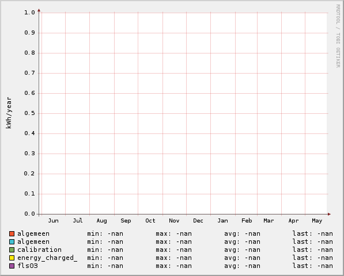
Task: Click the purple fls03 legend swatch
Action: [12, 266]
